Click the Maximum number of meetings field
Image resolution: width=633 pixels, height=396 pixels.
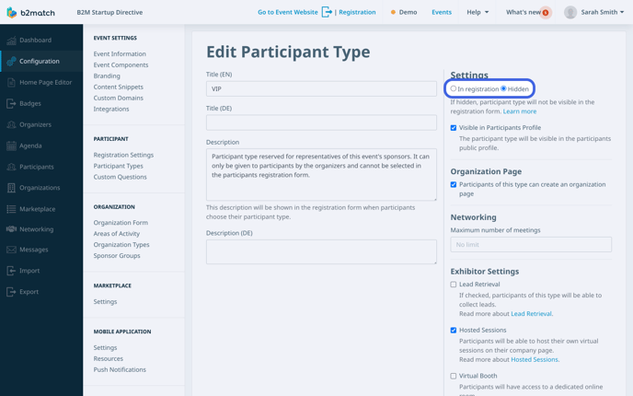click(x=531, y=244)
